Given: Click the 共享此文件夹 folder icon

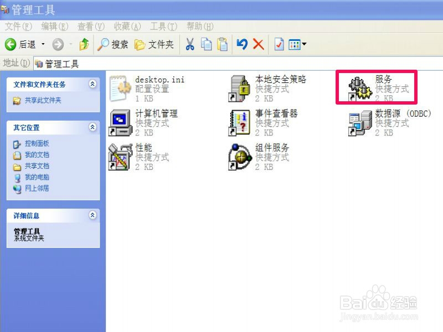Looking at the screenshot, I should tap(17, 101).
